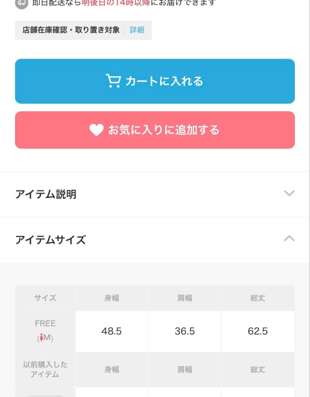
Task: Click the サイズ column header
Action: click(45, 298)
